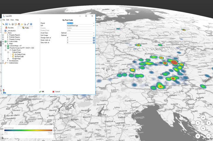Screen dimensions: 213x141
Task: Click info icon next to Orange starts at
Action: tap(94, 38)
